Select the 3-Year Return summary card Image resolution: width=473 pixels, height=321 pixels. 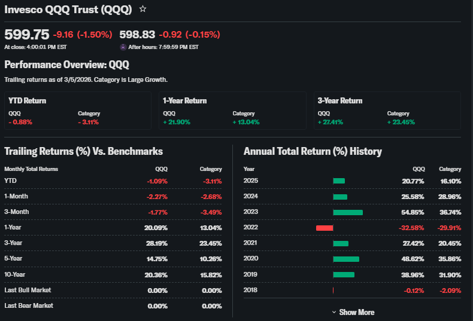click(x=387, y=111)
